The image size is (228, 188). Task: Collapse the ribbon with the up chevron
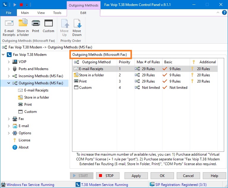218,12
